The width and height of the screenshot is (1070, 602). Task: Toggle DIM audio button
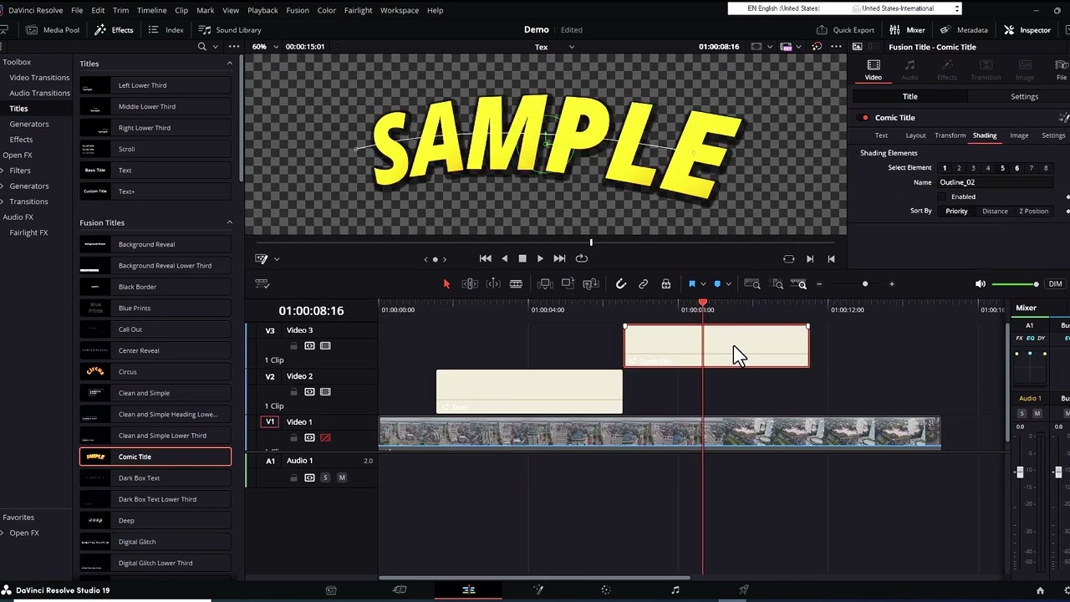pos(1055,284)
